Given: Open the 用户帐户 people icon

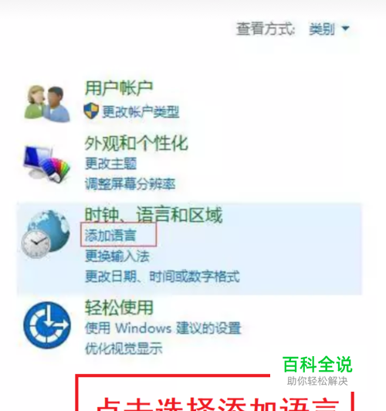Looking at the screenshot, I should click(47, 104).
